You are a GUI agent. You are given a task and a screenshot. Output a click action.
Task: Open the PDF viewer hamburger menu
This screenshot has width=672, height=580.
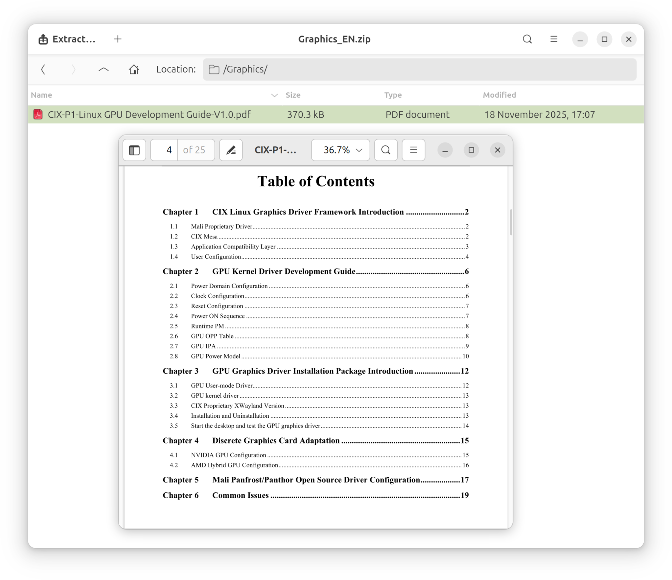pyautogui.click(x=413, y=150)
